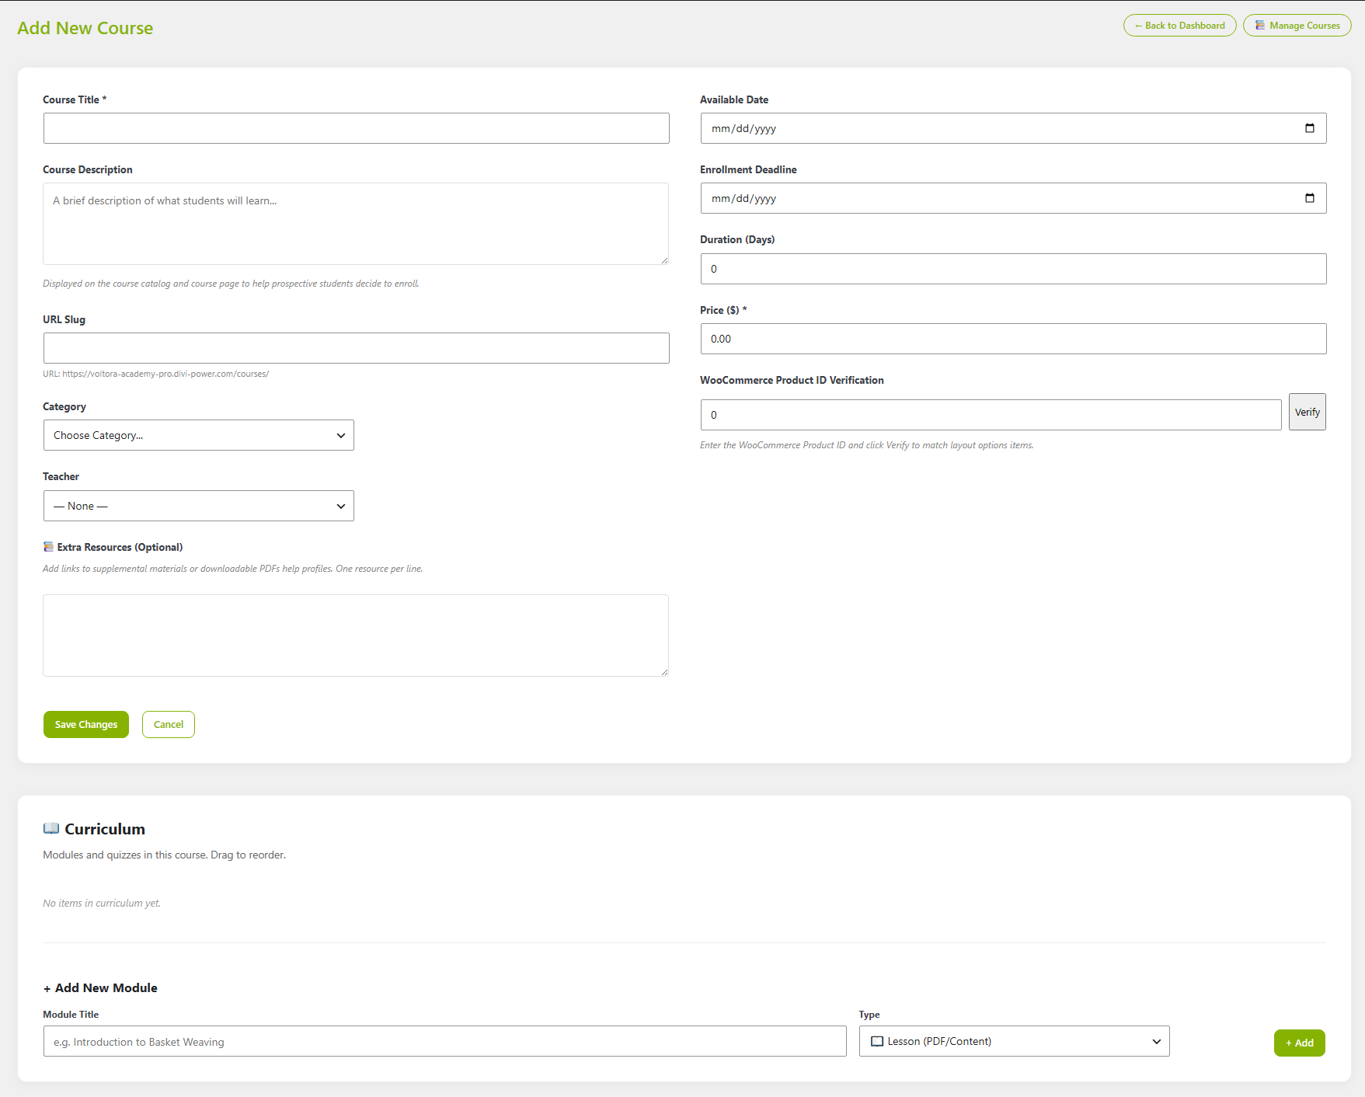The image size is (1365, 1097).
Task: Click the WooCommerce Product ID input
Action: (991, 415)
